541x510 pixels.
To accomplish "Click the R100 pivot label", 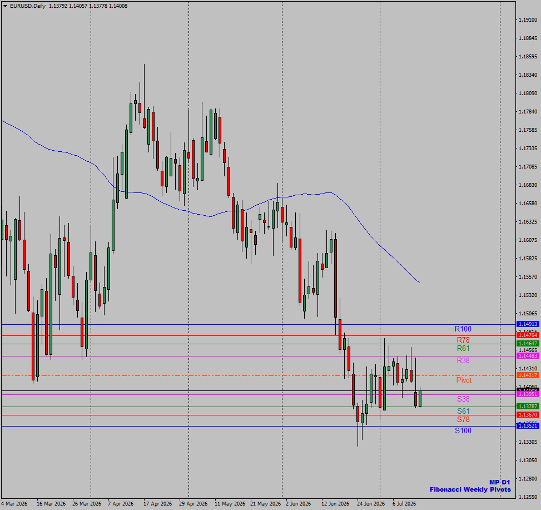I will (x=463, y=329).
